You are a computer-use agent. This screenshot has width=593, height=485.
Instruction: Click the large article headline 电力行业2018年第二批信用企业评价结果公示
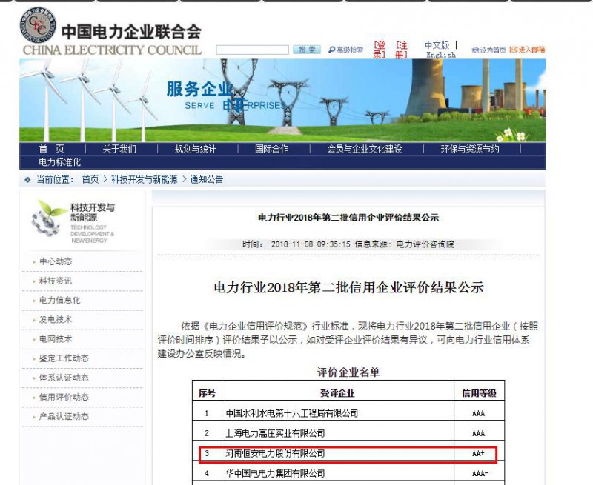[348, 287]
